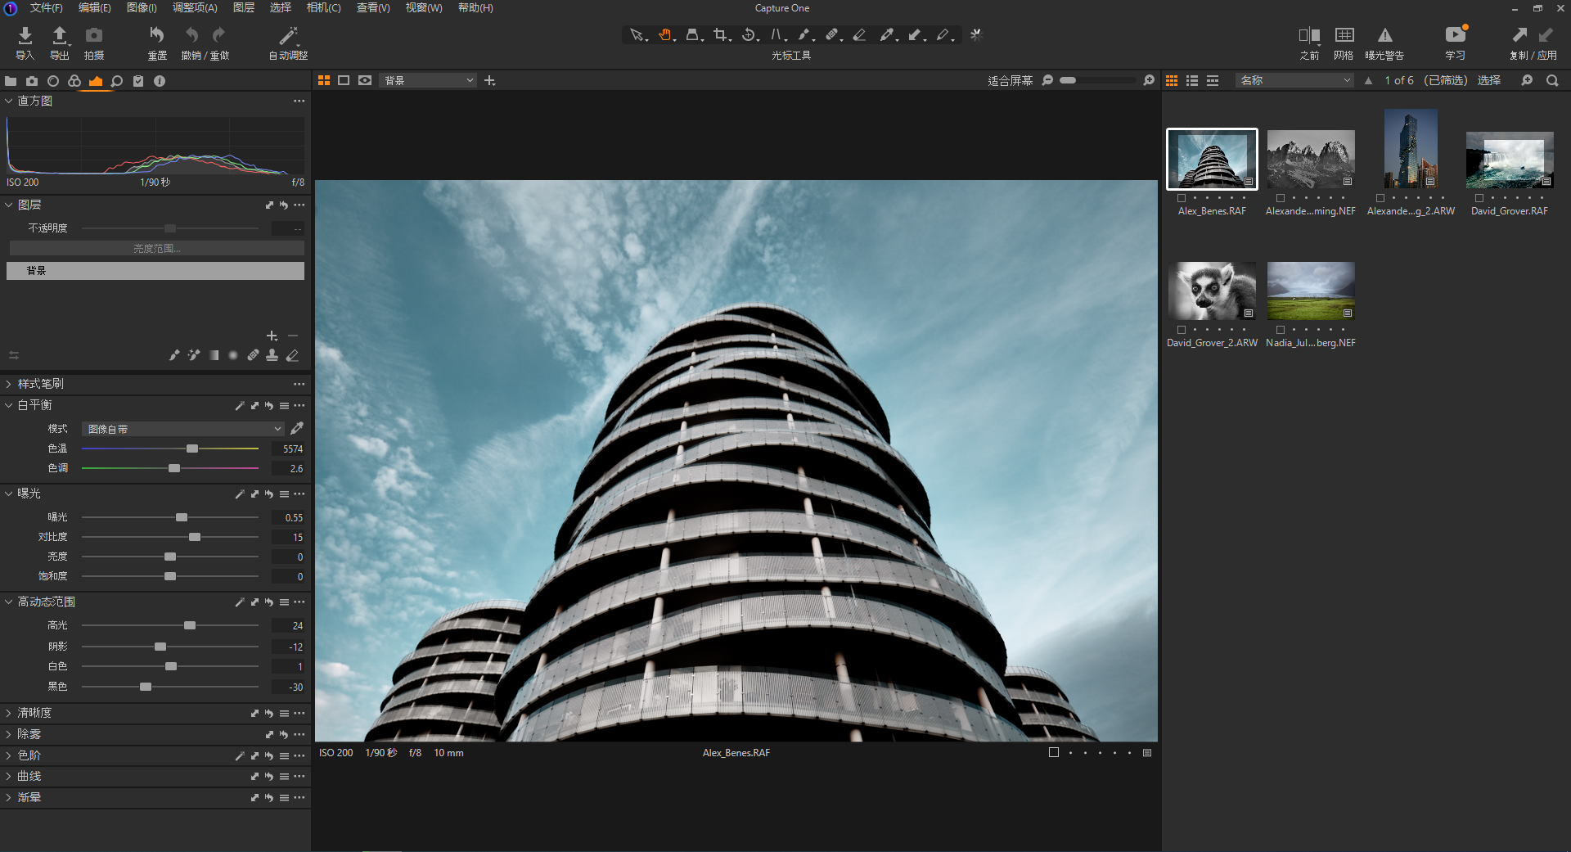Pick white balance with eyedropper icon
Image resolution: width=1571 pixels, height=852 pixels.
297,428
